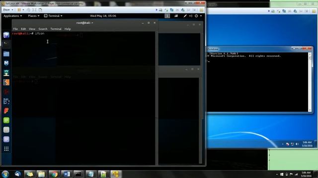Click the root@kali terminal scrollbar
318x178 pixels.
pos(157,98)
